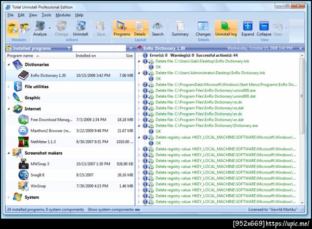
Task: Select the er.dat delete file row
Action: click(x=200, y=120)
